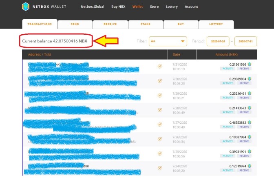
Task: Click confirmed checkmark icon for 7/27/2020 transaction
Action: tap(159, 124)
